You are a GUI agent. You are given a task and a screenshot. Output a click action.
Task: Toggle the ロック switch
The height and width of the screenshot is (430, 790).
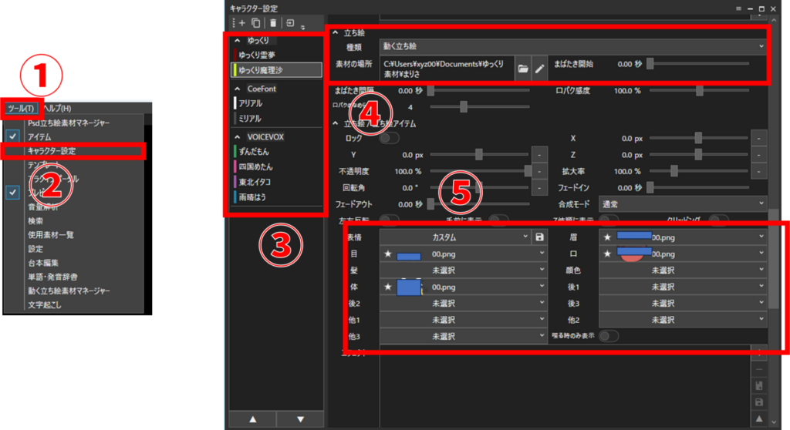[x=390, y=138]
